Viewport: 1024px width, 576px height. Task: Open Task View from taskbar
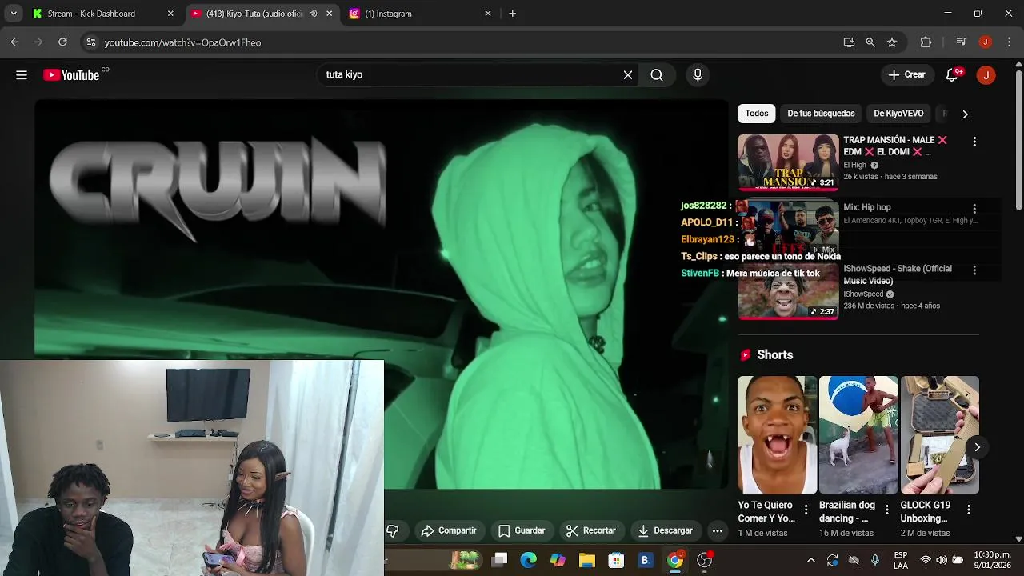click(x=499, y=560)
